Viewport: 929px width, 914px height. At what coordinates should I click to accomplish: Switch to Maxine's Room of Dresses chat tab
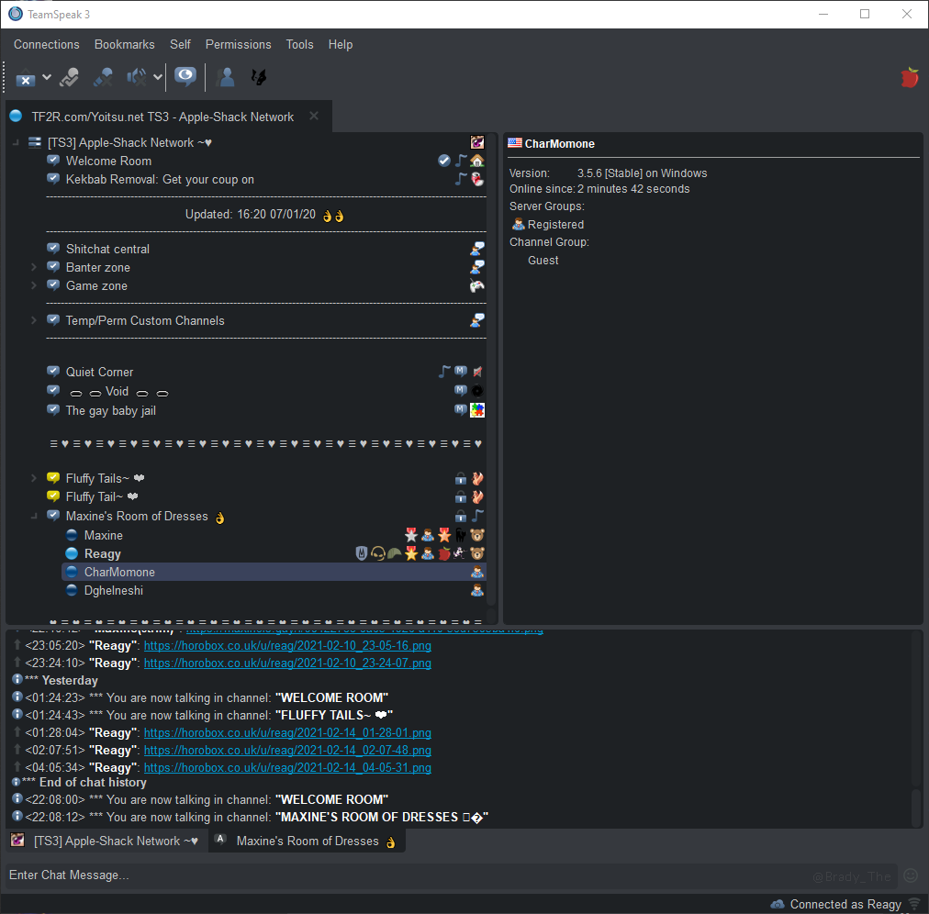(x=307, y=841)
